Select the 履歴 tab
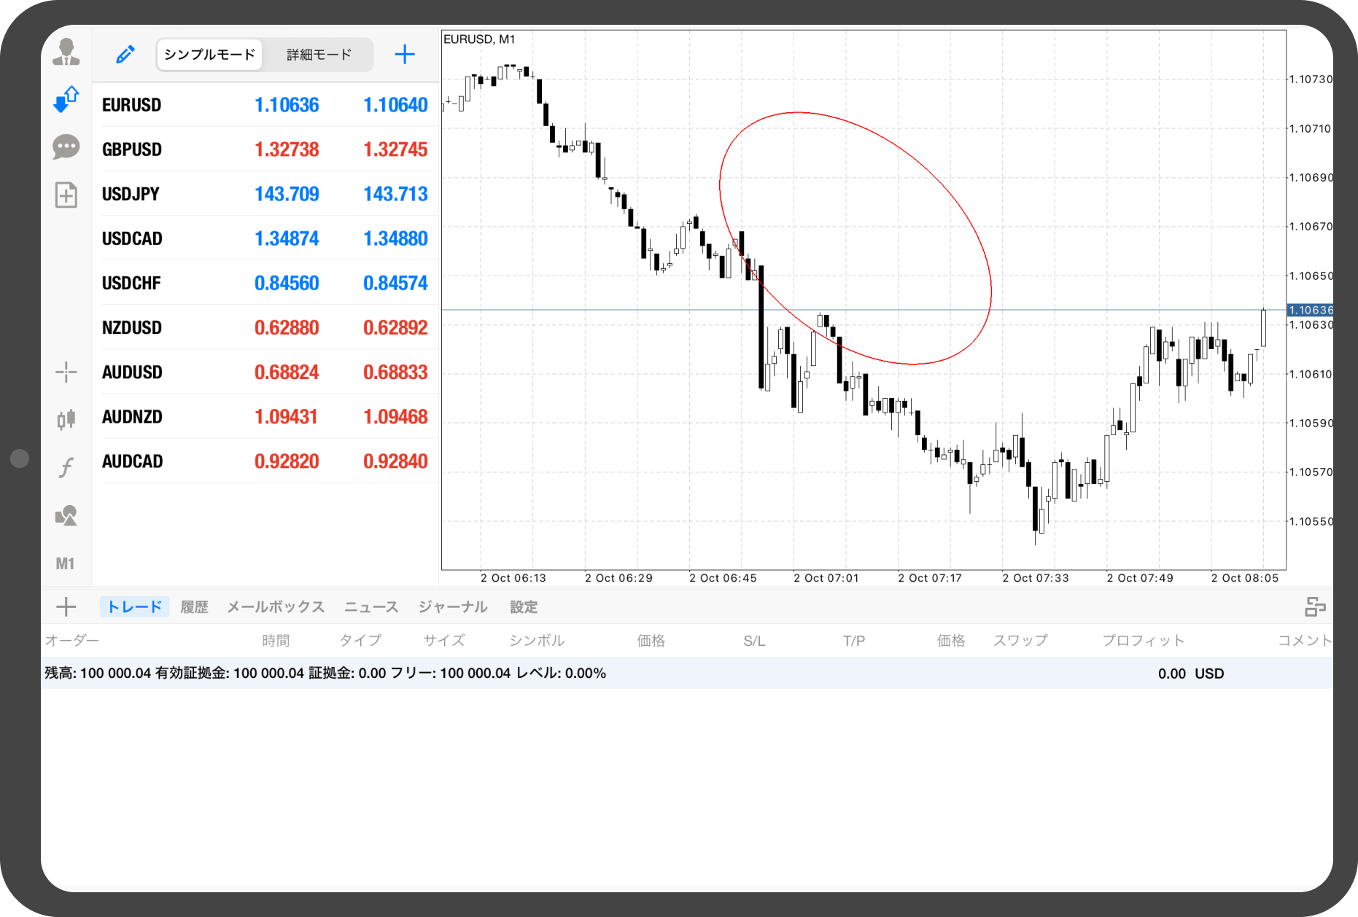1358x917 pixels. pyautogui.click(x=194, y=607)
